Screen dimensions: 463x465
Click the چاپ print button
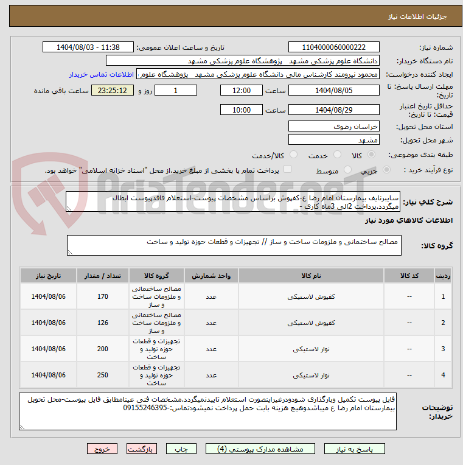tap(181, 449)
